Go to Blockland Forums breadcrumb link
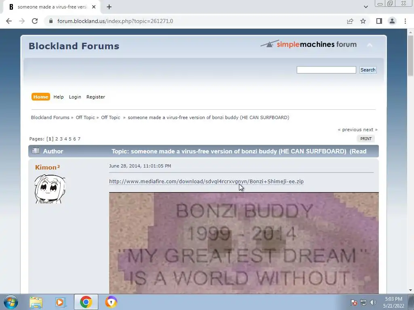 [50, 117]
